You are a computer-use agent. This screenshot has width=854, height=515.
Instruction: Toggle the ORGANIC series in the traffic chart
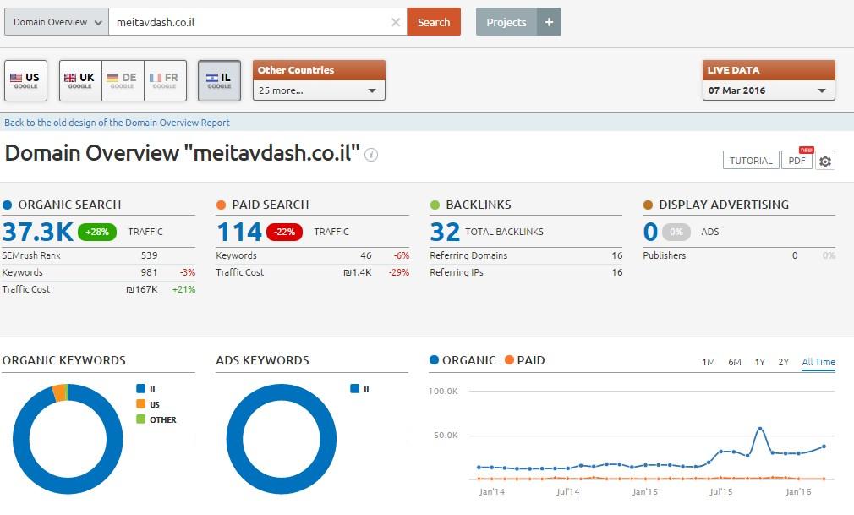coord(463,360)
